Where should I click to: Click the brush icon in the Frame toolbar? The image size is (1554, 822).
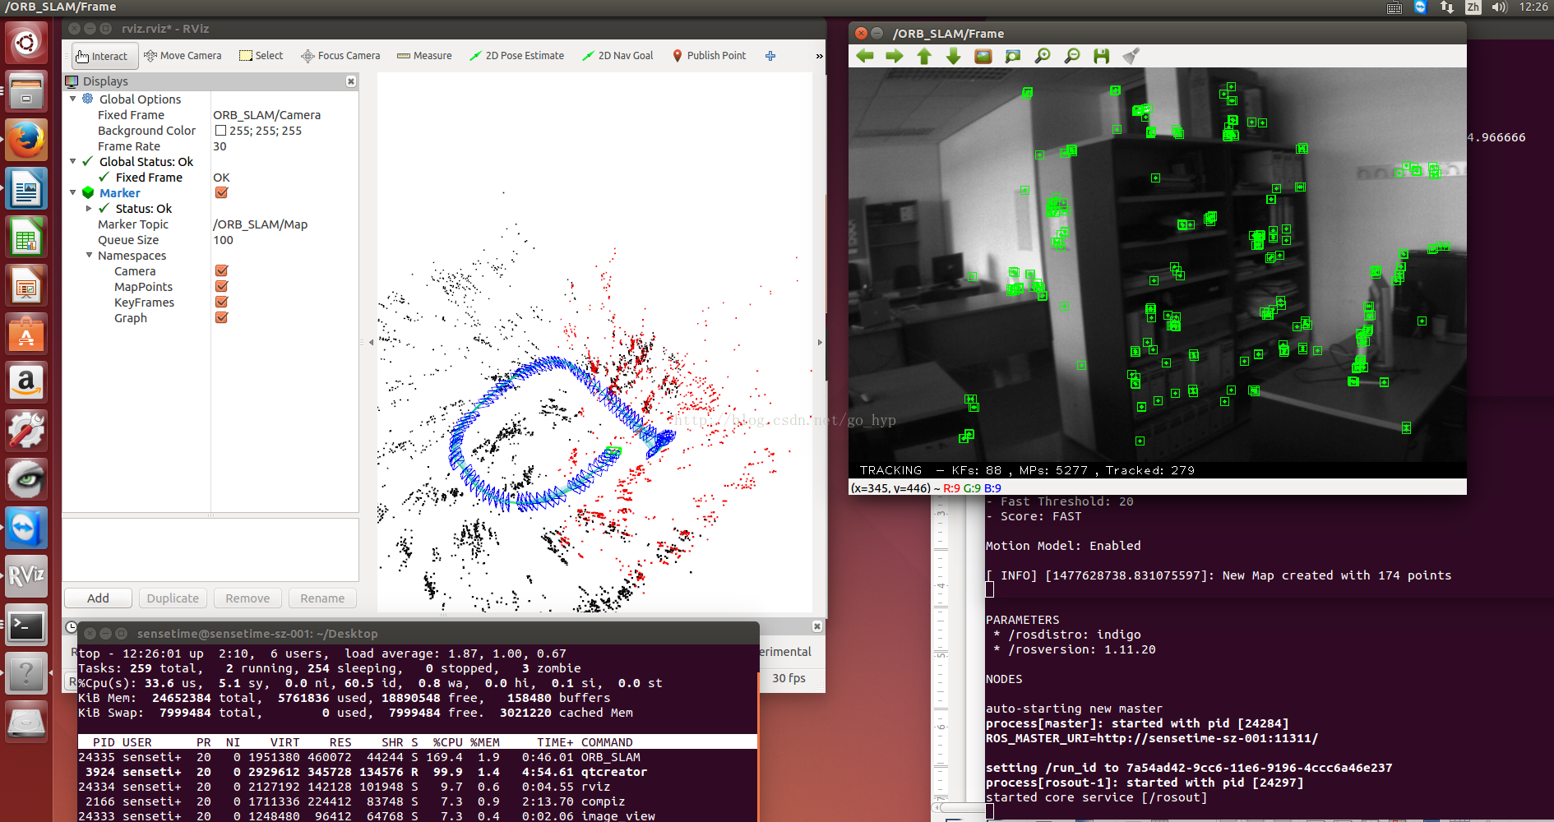click(x=1131, y=56)
